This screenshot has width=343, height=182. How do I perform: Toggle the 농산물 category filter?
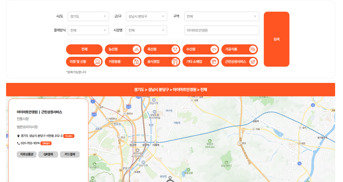(x=123, y=49)
